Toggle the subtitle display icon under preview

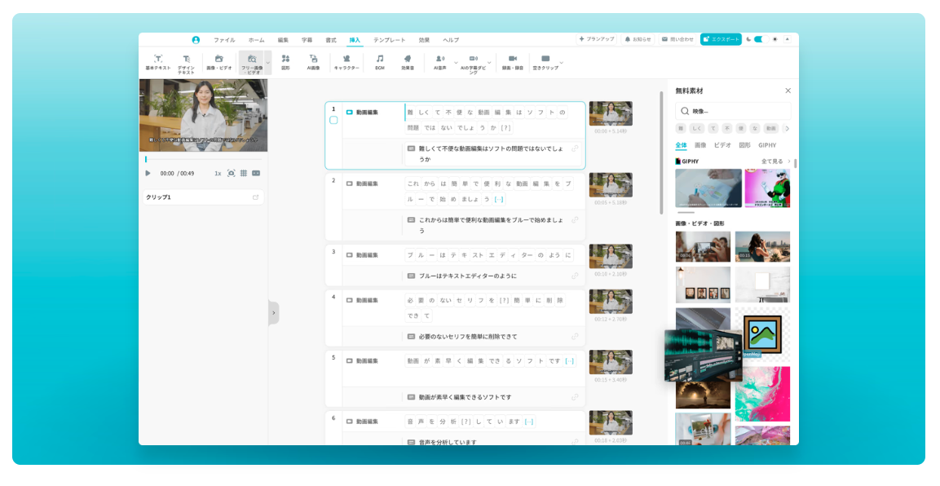point(256,173)
